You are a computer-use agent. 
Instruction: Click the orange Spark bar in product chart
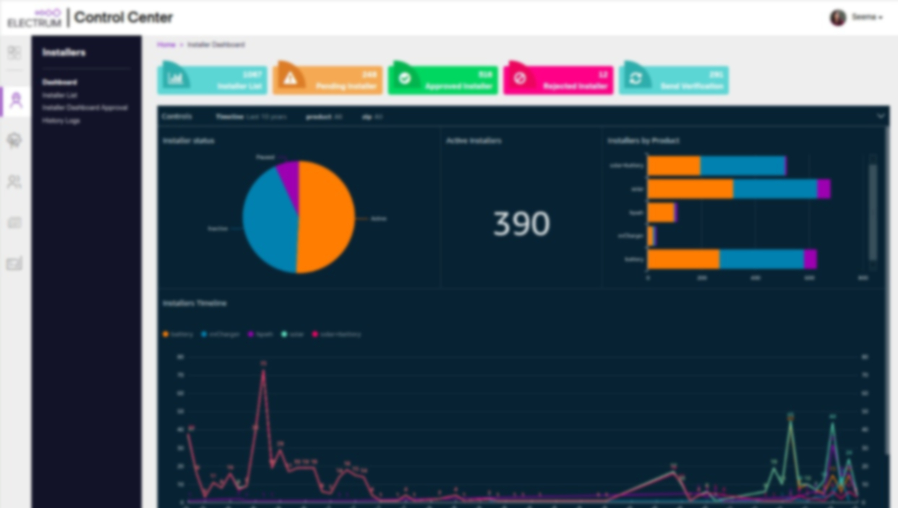point(661,212)
